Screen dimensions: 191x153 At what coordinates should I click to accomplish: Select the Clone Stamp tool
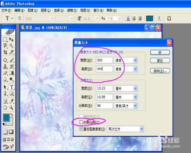click(5, 67)
